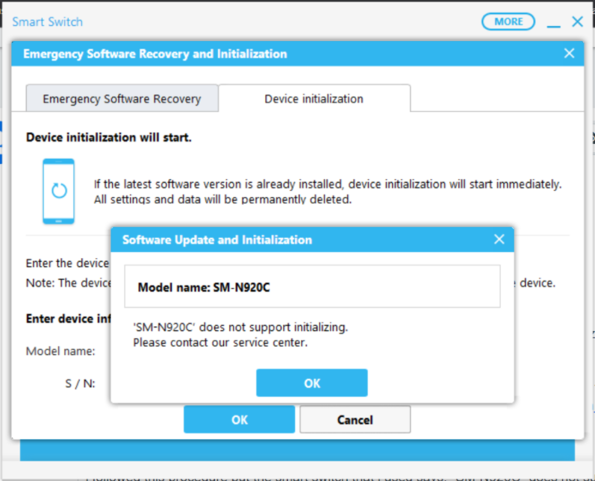Minimize the Smart Switch window
Image resolution: width=595 pixels, height=481 pixels.
553,22
